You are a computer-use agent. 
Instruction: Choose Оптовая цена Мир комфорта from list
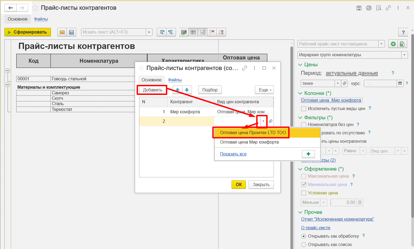pyautogui.click(x=249, y=142)
